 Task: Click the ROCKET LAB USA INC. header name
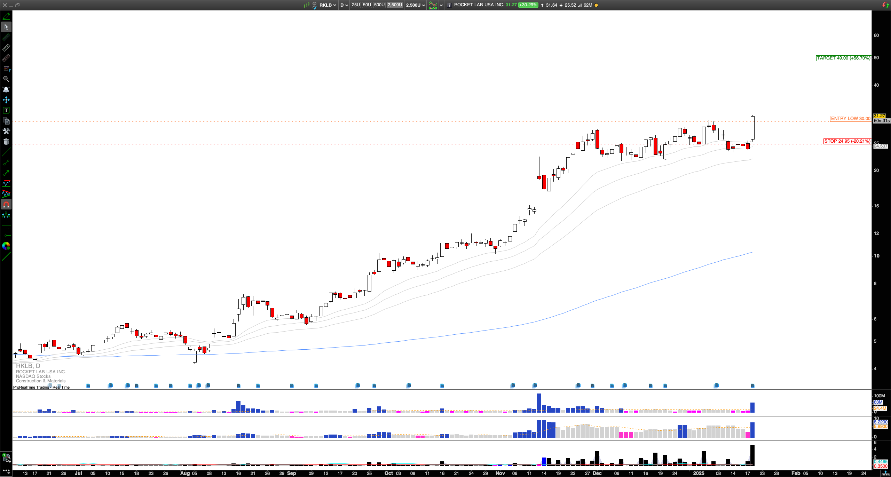479,5
